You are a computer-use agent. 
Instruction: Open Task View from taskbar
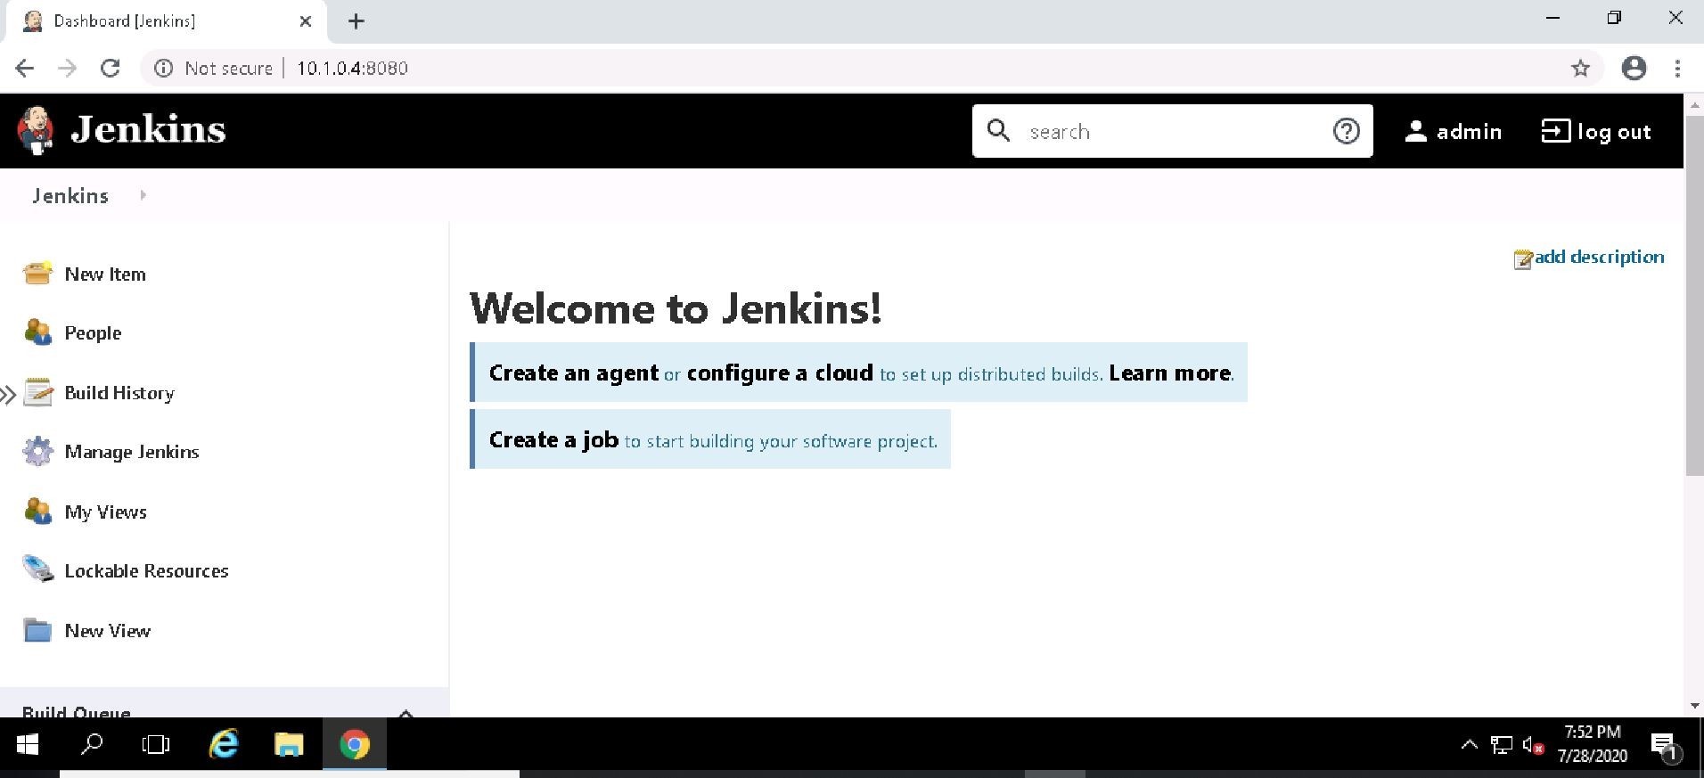point(156,744)
